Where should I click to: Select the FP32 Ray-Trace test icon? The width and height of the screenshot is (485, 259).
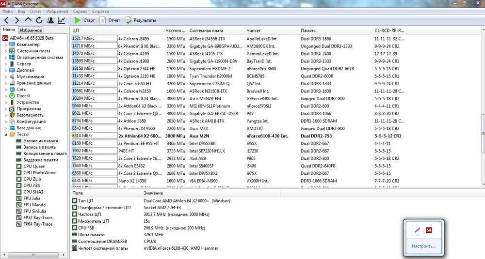tap(19, 218)
